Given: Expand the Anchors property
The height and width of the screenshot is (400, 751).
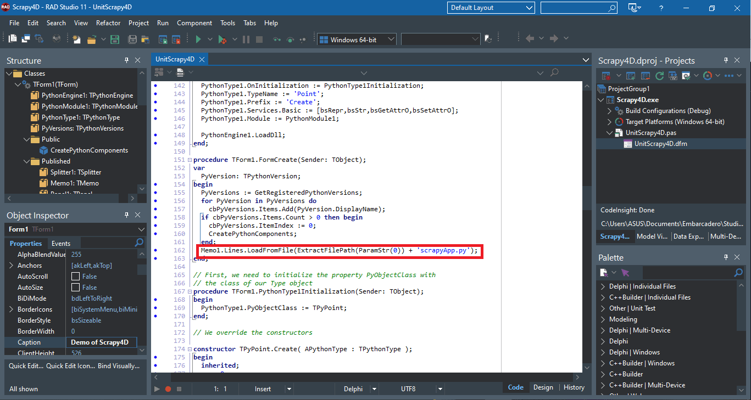Looking at the screenshot, I should tap(12, 266).
